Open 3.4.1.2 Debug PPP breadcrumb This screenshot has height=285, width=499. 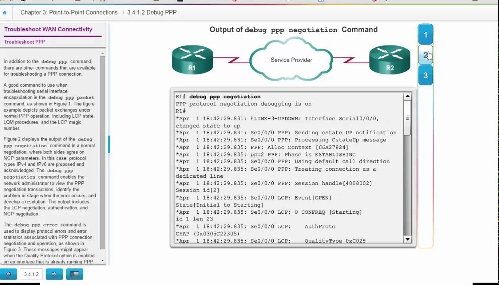click(x=152, y=12)
